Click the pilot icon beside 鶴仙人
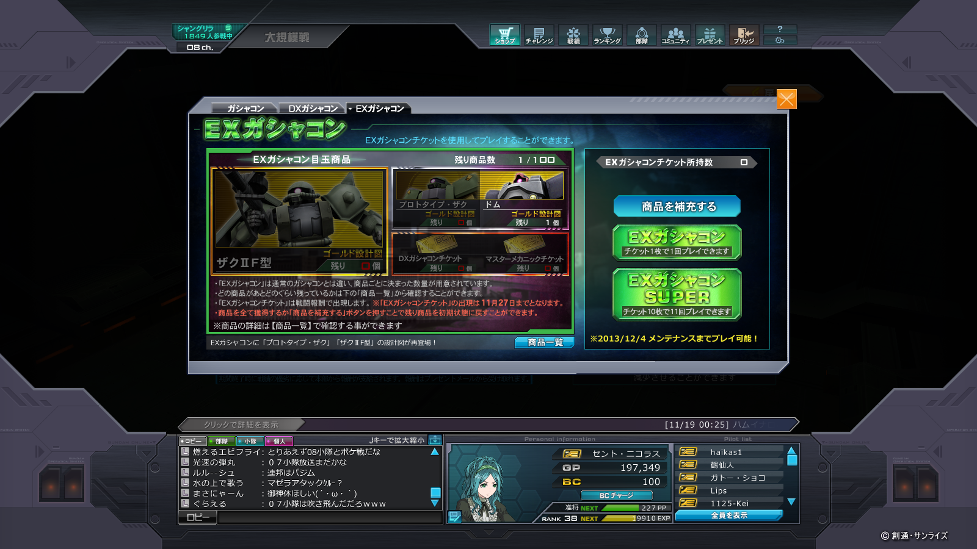Screen dimensions: 977x549 (x=688, y=465)
